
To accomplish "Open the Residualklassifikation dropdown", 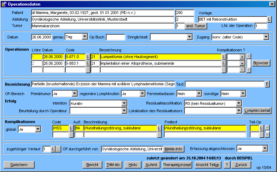I will point(239,103).
